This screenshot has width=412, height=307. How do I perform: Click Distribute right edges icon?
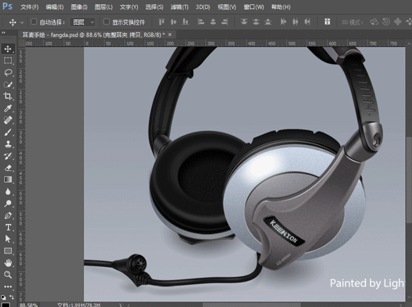(x=307, y=22)
